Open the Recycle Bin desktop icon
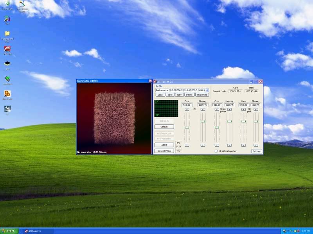Viewport: 313px width, 234px height. pyautogui.click(x=7, y=4)
